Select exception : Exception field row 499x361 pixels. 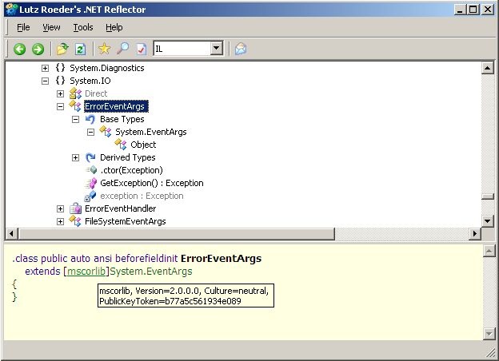coord(142,196)
